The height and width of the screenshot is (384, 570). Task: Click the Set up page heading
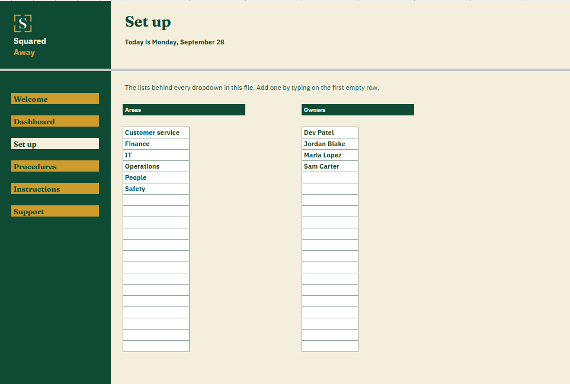(x=148, y=22)
